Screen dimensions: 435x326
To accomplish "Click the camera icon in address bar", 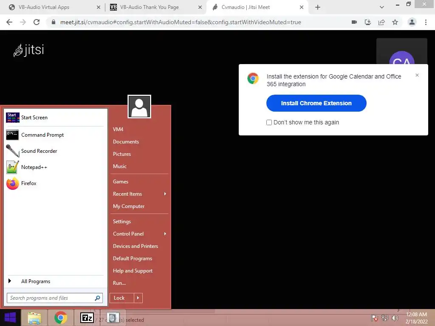I will point(354,22).
